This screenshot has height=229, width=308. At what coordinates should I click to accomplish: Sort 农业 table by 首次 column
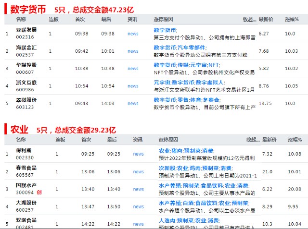tap(86, 140)
